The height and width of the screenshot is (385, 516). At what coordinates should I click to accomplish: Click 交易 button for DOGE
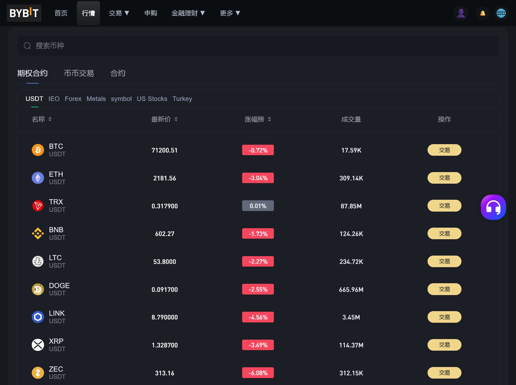(445, 289)
